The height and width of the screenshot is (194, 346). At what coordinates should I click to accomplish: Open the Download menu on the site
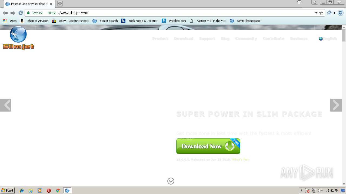click(184, 39)
